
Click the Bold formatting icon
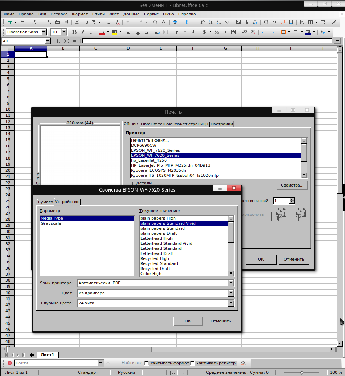click(x=75, y=32)
